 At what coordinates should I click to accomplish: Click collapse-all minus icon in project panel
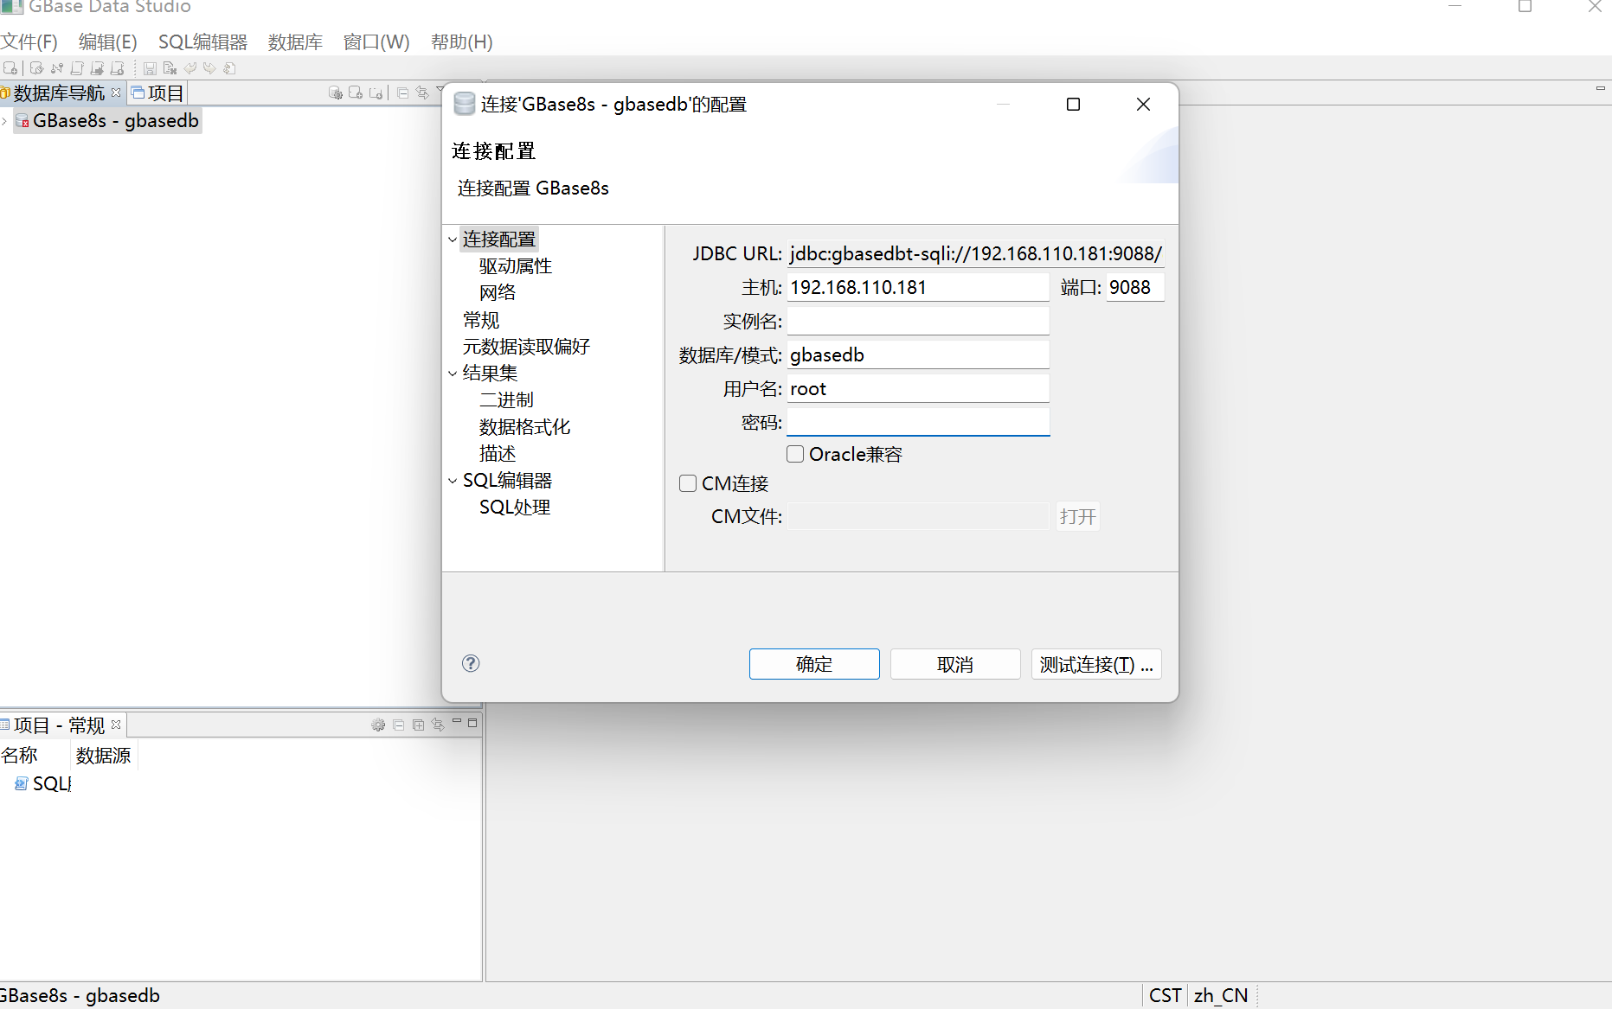click(398, 725)
